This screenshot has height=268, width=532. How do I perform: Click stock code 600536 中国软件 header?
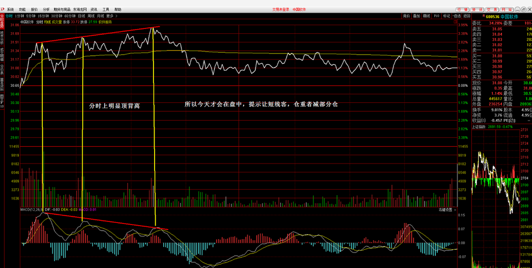click(x=502, y=16)
